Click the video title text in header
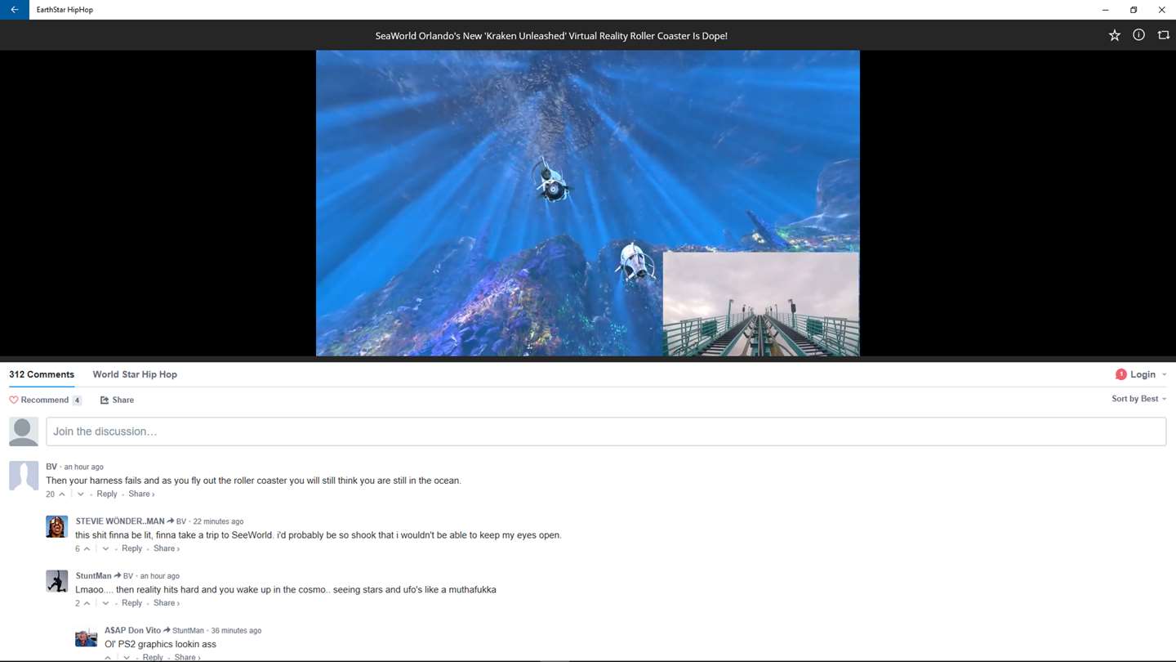 pyautogui.click(x=551, y=36)
